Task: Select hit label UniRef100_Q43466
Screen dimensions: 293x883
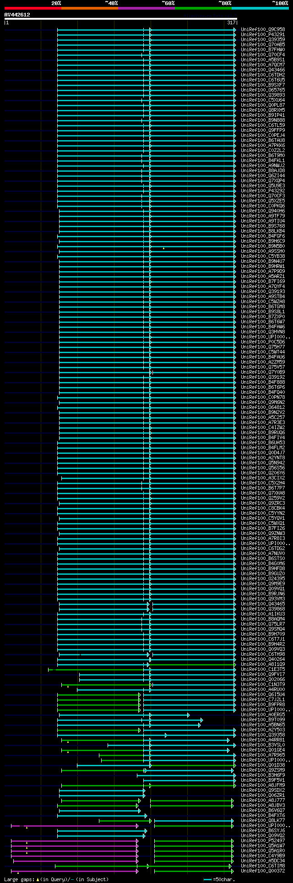Action: click(x=263, y=70)
